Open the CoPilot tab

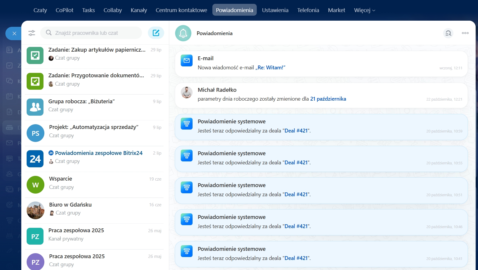pos(64,10)
